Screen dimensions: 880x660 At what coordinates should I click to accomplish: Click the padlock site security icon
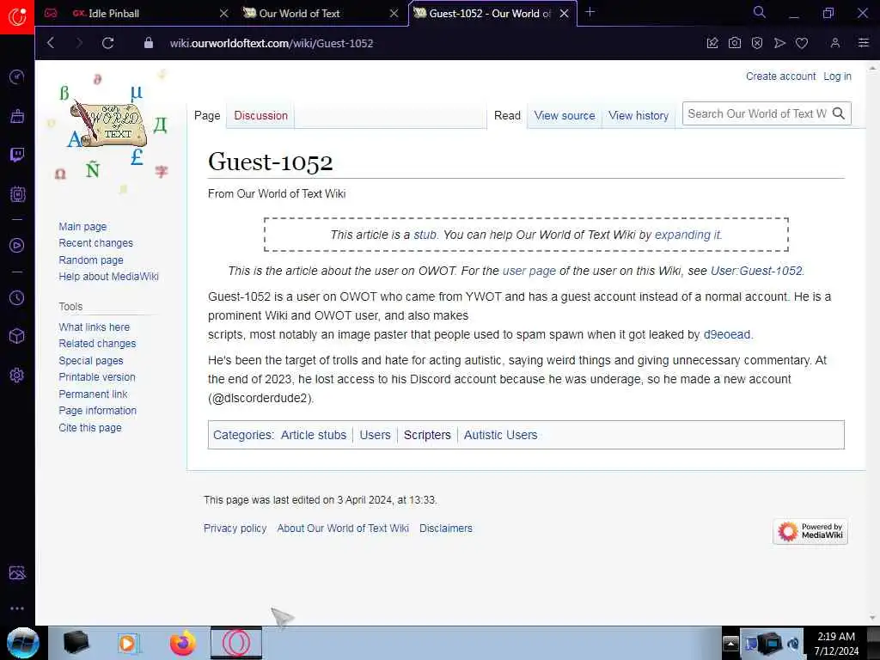pyautogui.click(x=149, y=43)
